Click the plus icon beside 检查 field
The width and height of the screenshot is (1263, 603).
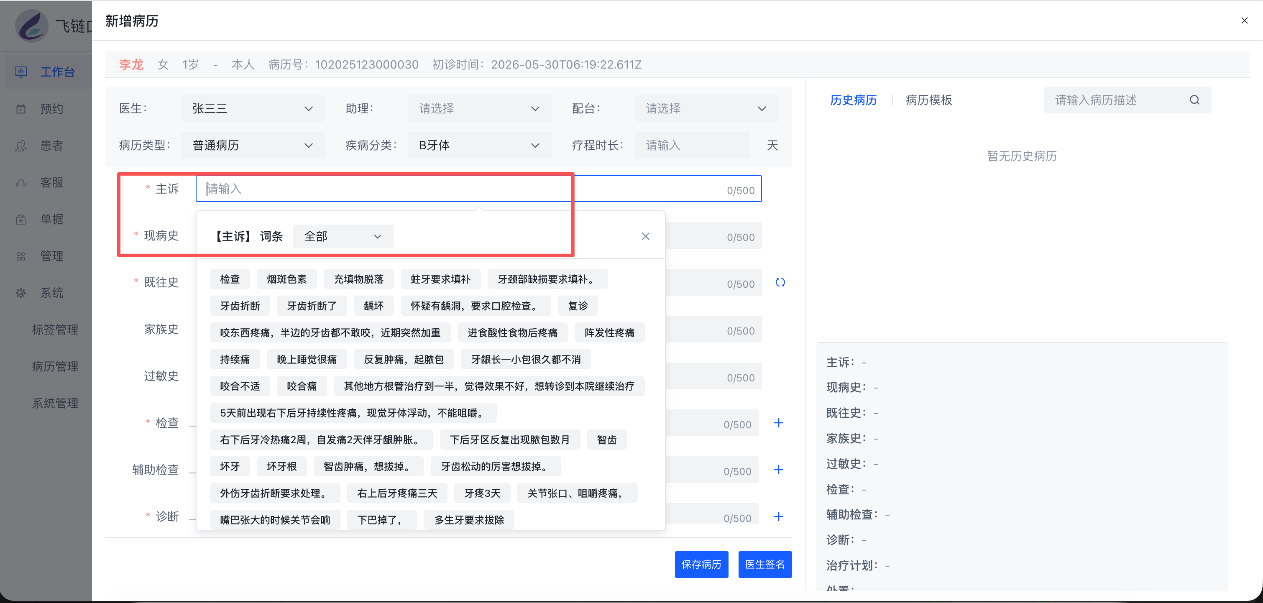[x=779, y=423]
